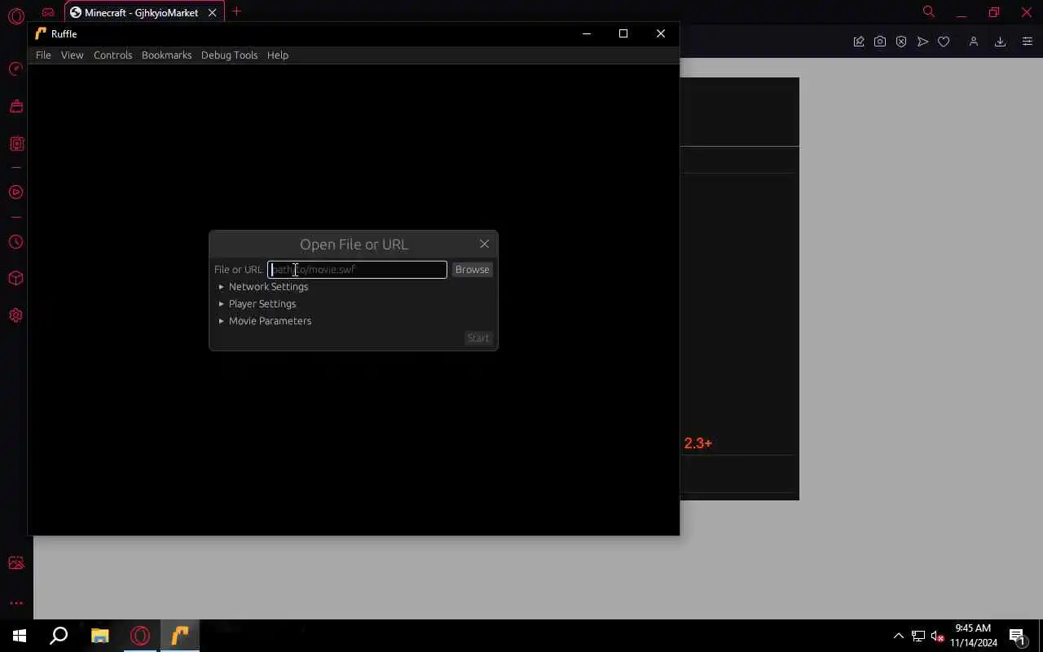Click the Opera logo menu icon
Screen dimensions: 1043x652
[16, 15]
